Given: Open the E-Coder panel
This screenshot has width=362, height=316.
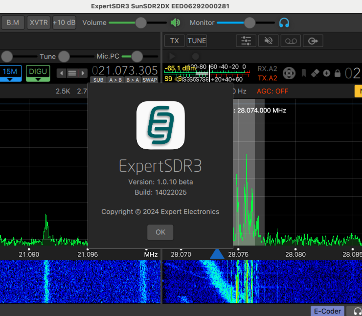Looking at the screenshot, I should pyautogui.click(x=327, y=311).
